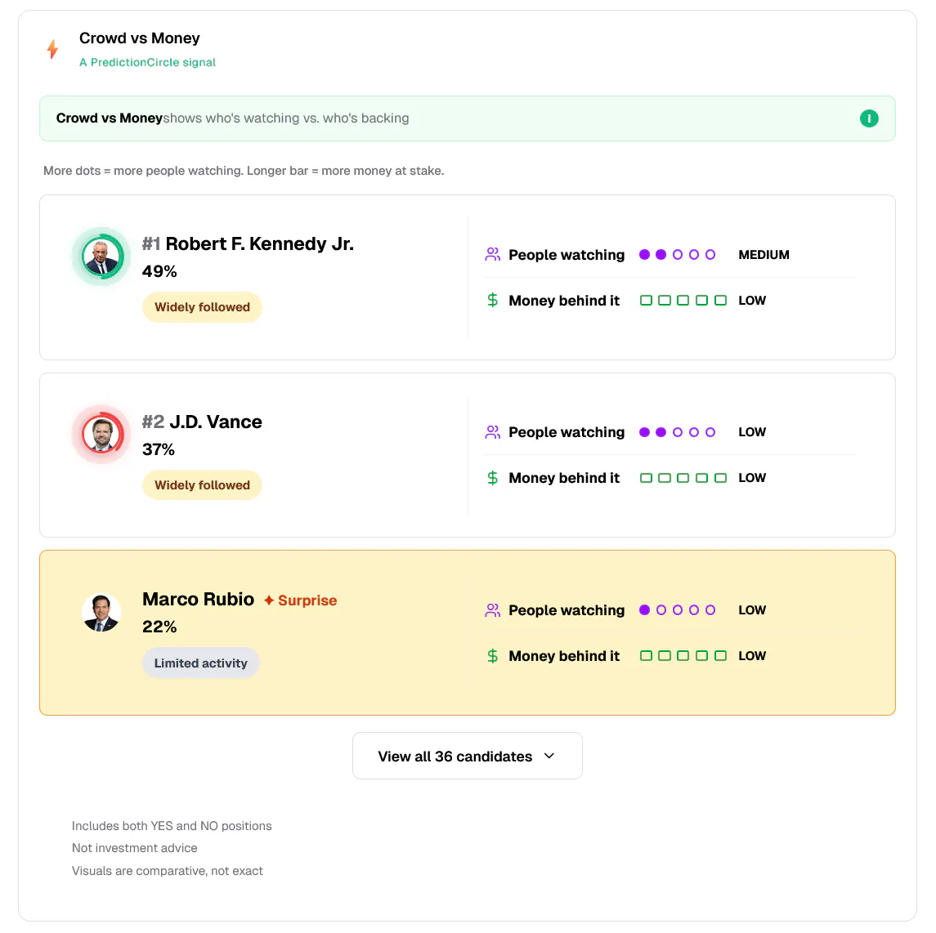The height and width of the screenshot is (933, 936).
Task: Select J.D. Vance's profile picture
Action: (101, 435)
